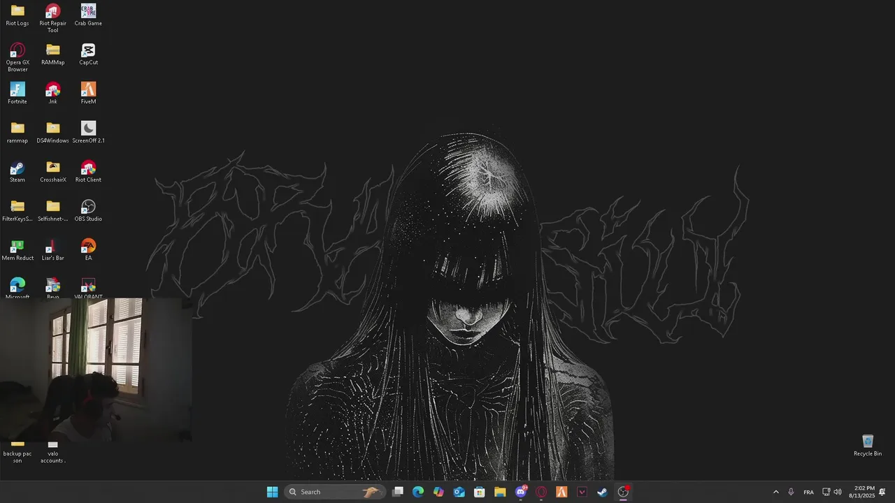Screen dimensions: 895x503
Task: Open Steam from the taskbar
Action: tap(603, 492)
